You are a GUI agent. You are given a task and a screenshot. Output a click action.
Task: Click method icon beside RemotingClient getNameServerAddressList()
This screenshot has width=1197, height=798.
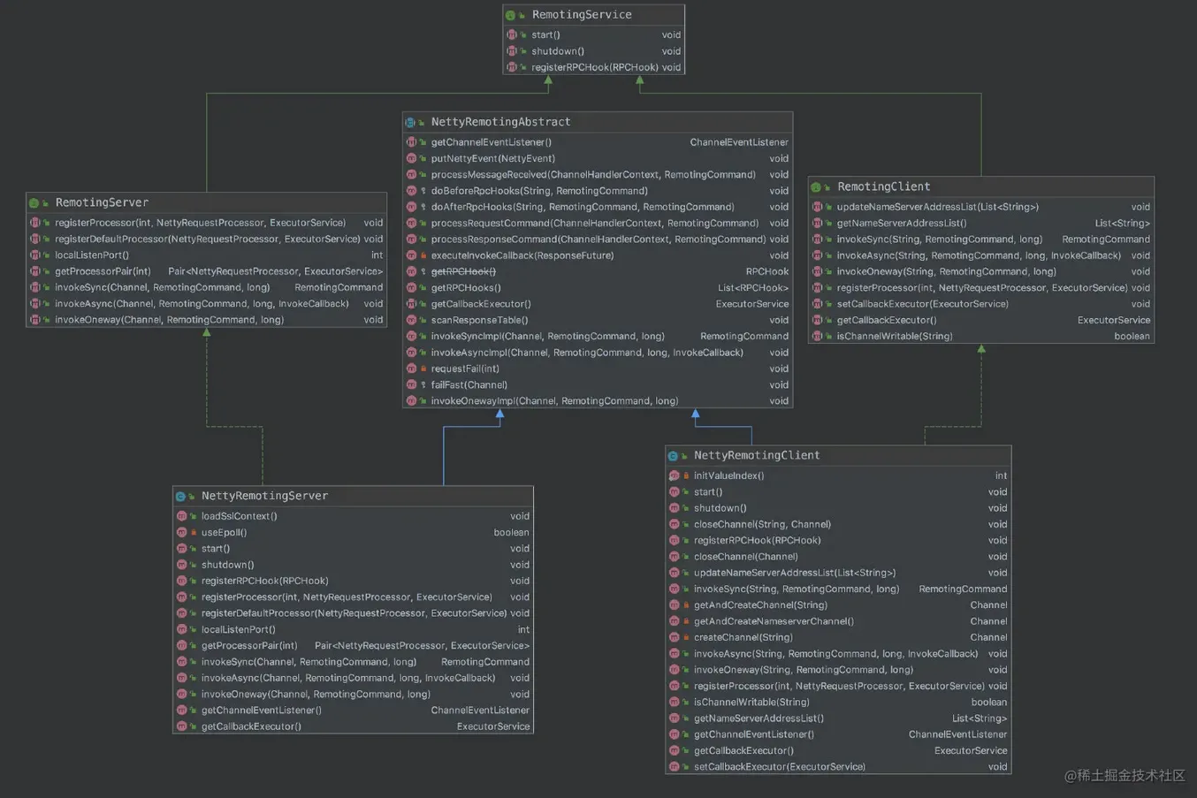click(x=818, y=223)
